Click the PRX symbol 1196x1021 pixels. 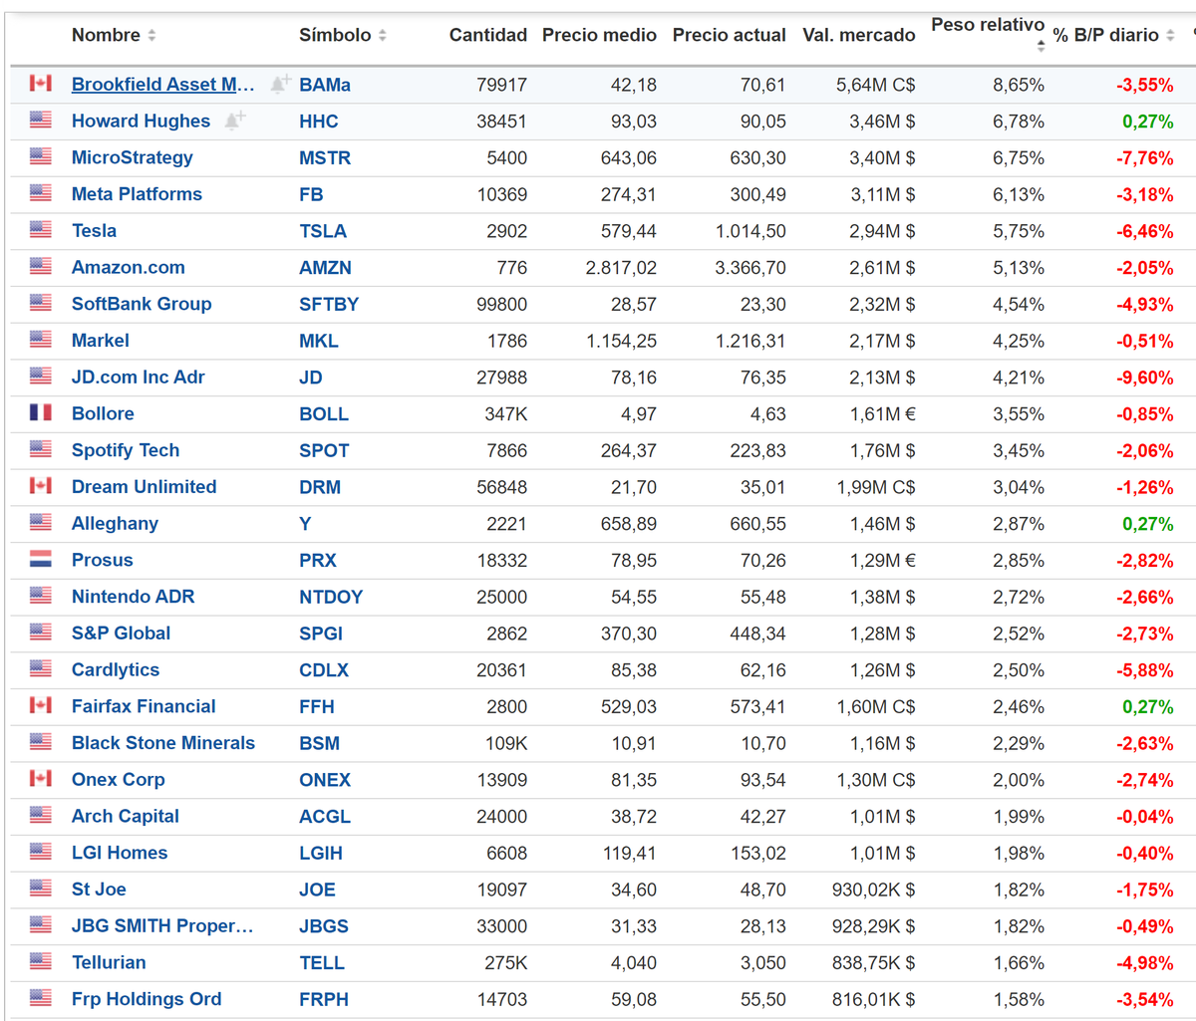click(318, 561)
